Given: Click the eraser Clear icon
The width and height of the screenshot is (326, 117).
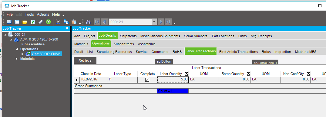Looking at the screenshot, I should (41, 22).
